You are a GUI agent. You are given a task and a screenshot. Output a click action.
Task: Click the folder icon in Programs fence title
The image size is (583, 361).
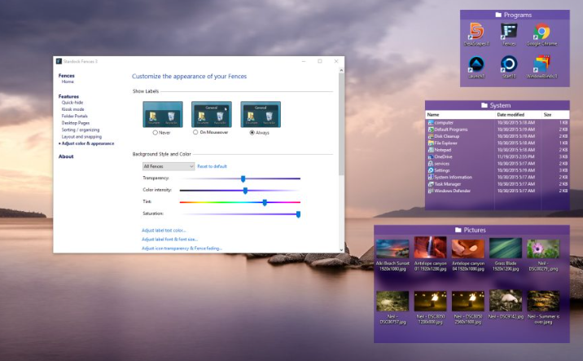click(x=498, y=15)
